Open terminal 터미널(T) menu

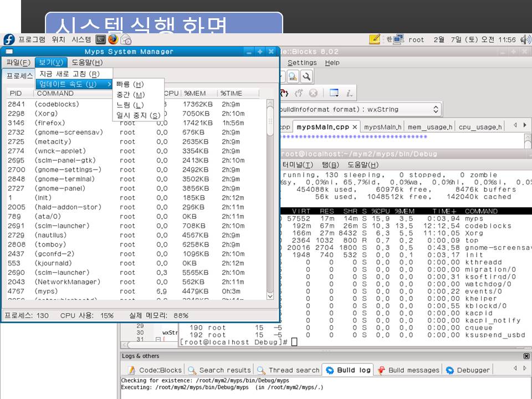point(298,165)
